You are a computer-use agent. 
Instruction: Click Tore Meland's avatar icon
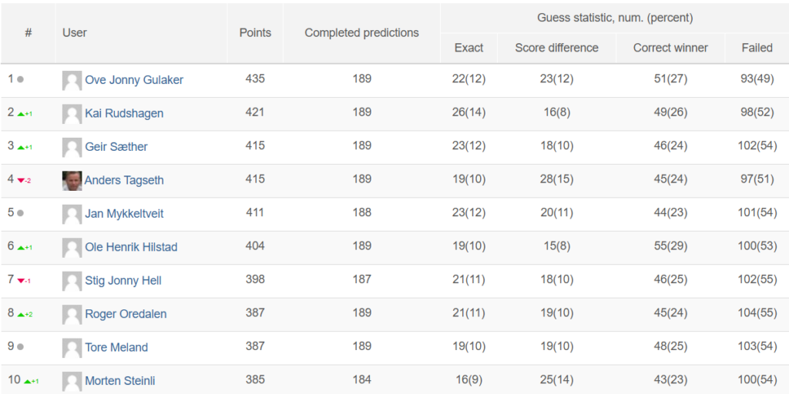pyautogui.click(x=72, y=348)
